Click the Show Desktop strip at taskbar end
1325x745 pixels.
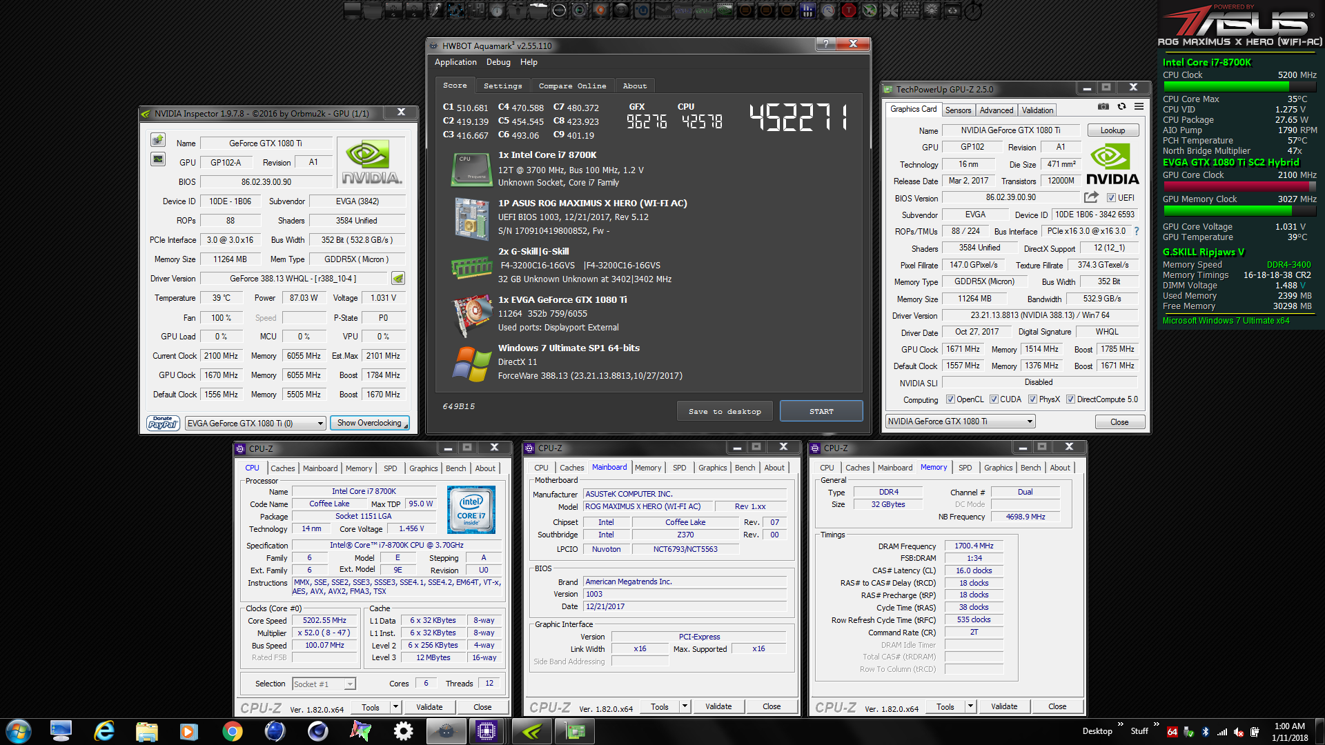coord(1320,731)
